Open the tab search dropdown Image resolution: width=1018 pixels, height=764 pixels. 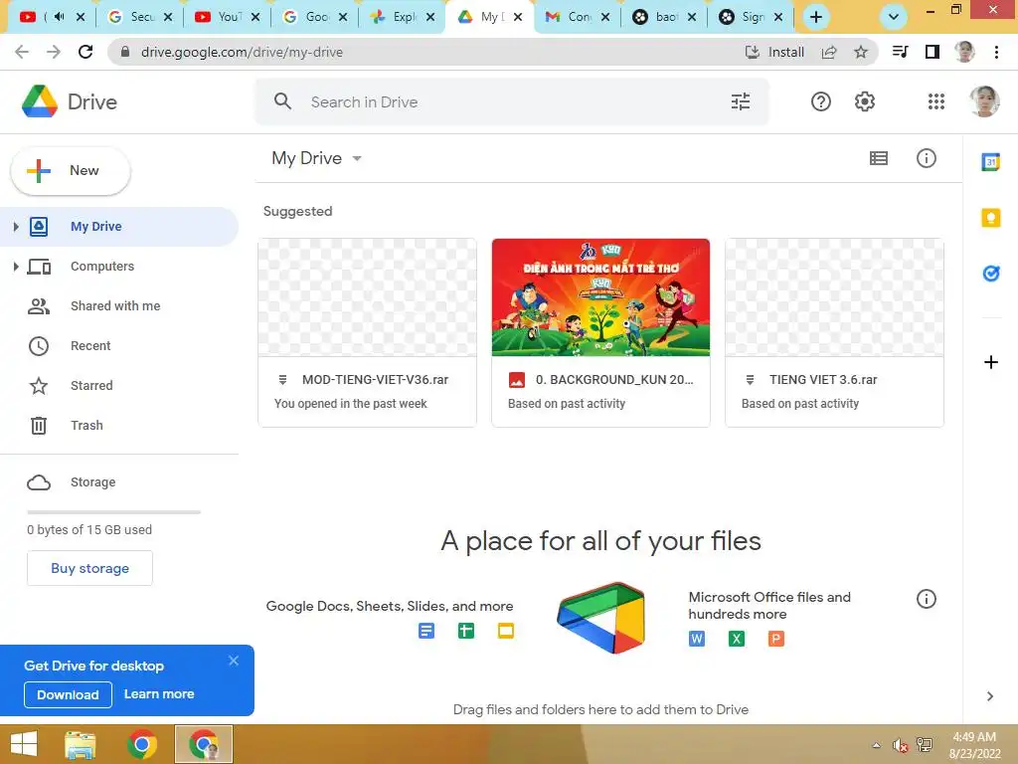894,17
